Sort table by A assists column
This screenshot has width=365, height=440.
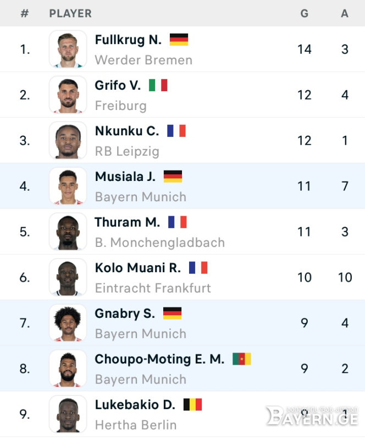tap(345, 13)
